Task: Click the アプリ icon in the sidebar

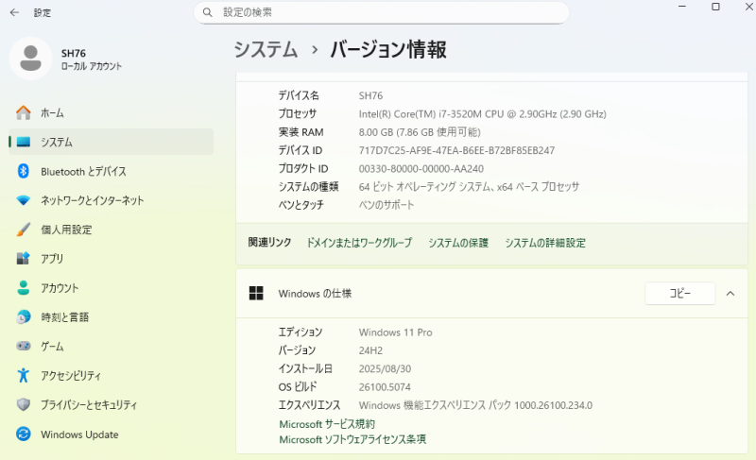Action: point(24,259)
